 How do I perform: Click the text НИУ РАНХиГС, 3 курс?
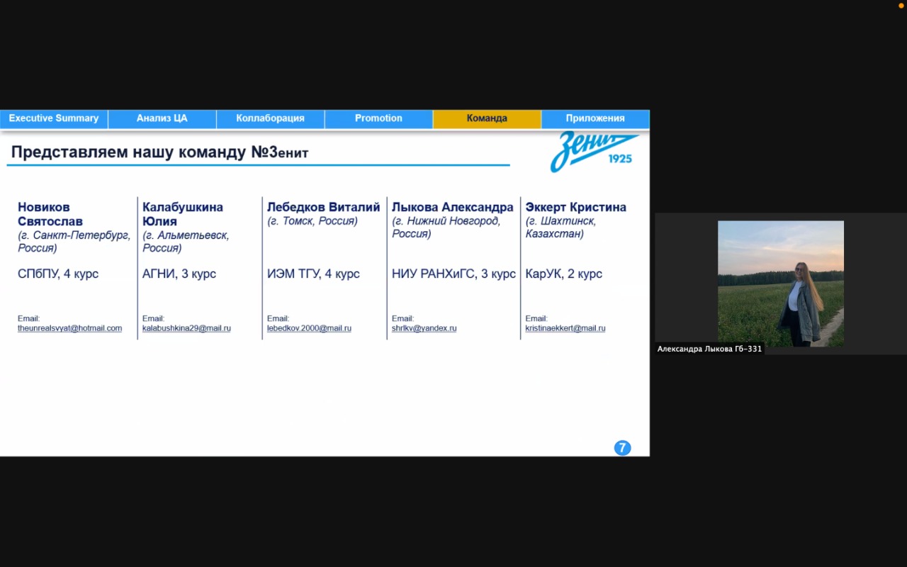coord(453,274)
